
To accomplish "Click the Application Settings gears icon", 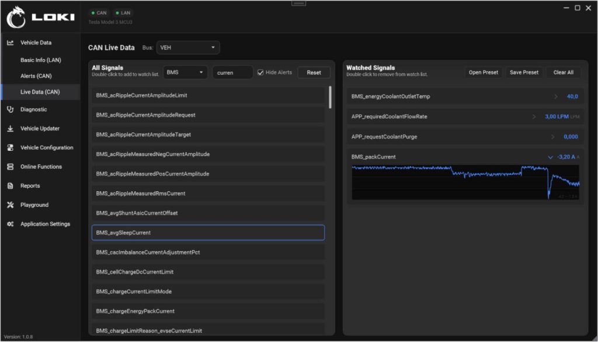I will point(11,224).
